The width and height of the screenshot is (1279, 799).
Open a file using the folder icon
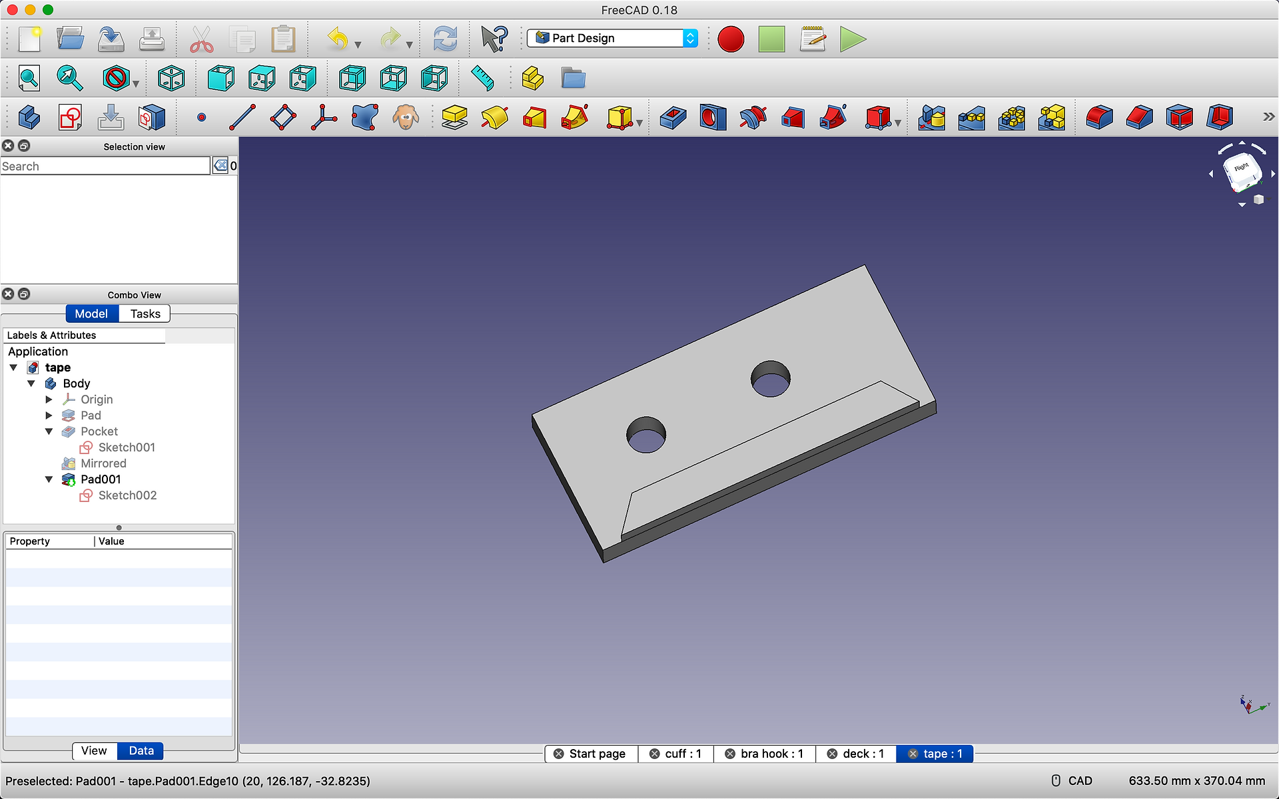(x=70, y=39)
